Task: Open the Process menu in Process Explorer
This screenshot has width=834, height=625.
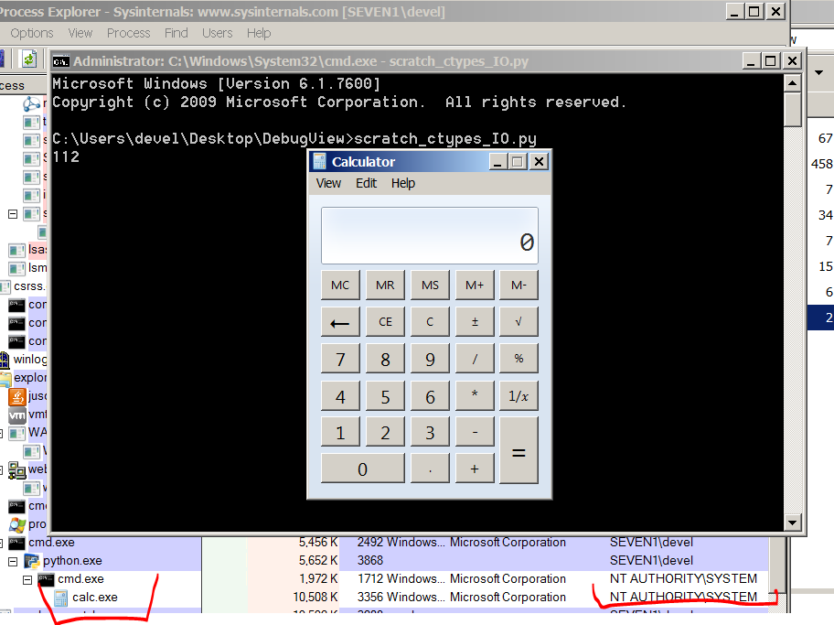Action: click(x=128, y=33)
